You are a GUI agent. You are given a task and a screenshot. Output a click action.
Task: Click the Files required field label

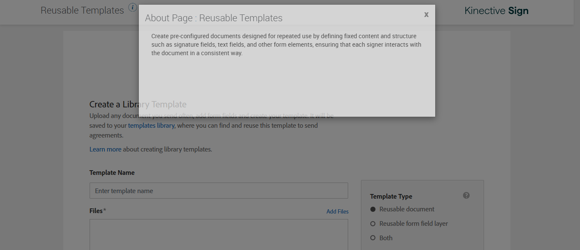click(x=97, y=211)
